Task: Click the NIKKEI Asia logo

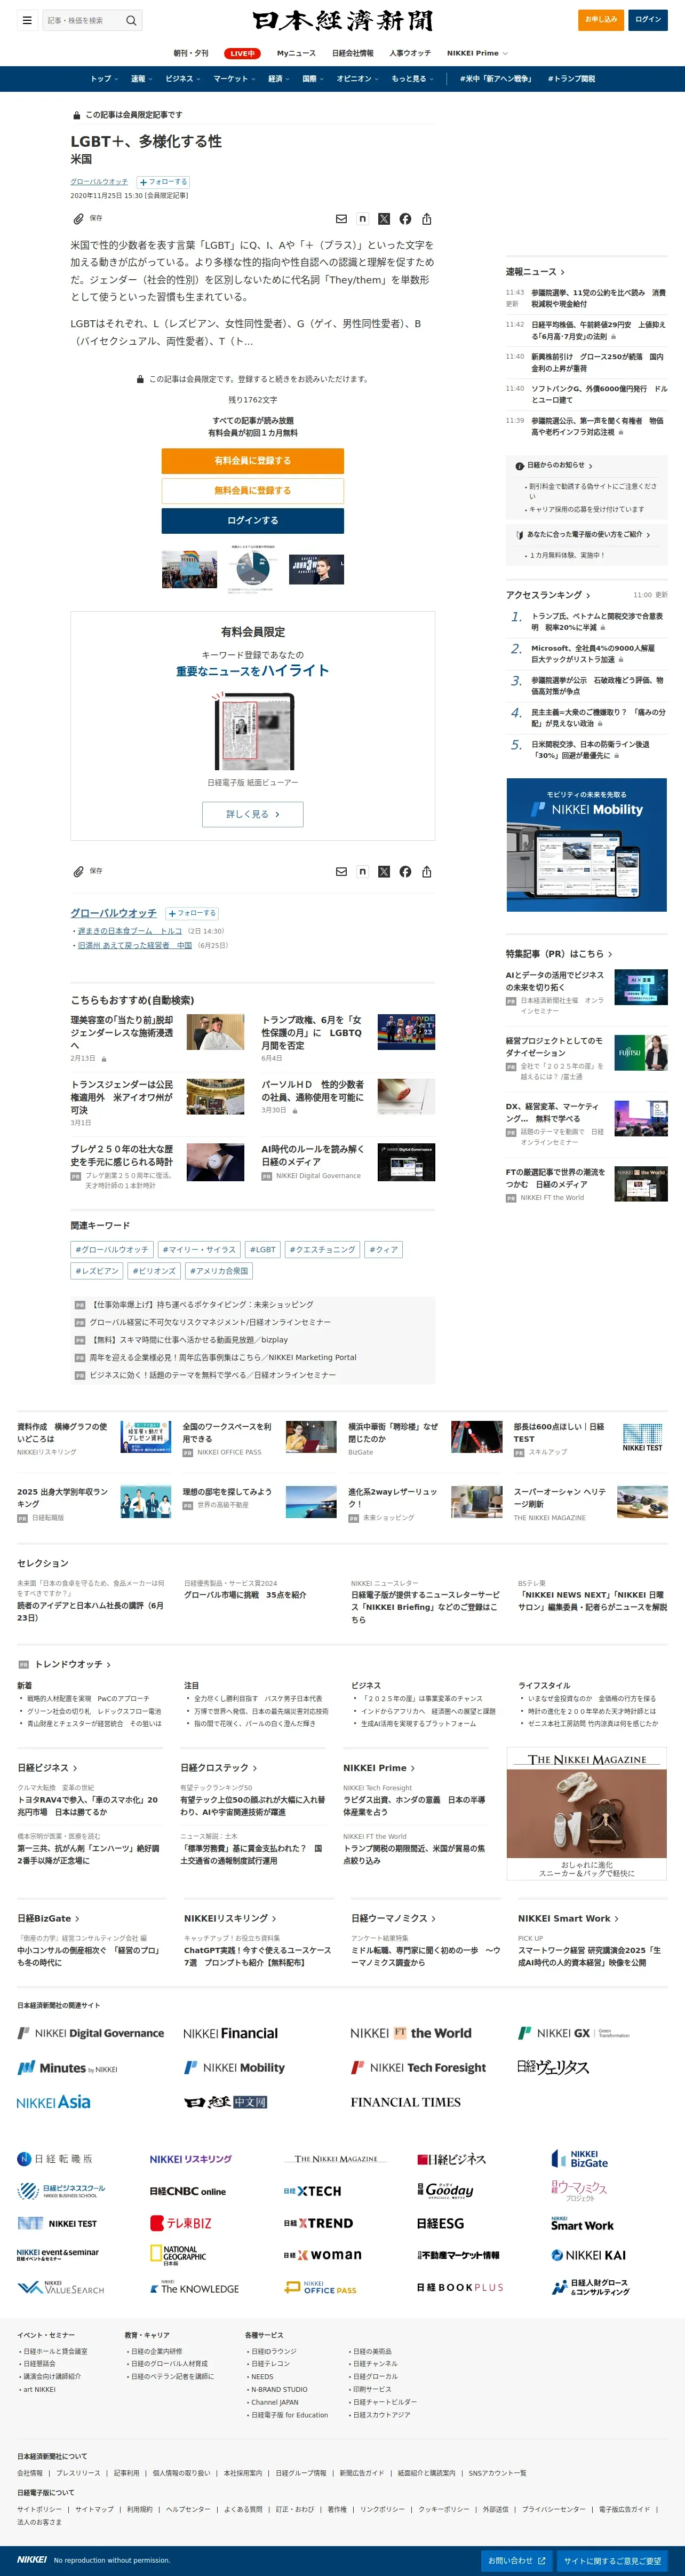Action: tap(54, 2102)
